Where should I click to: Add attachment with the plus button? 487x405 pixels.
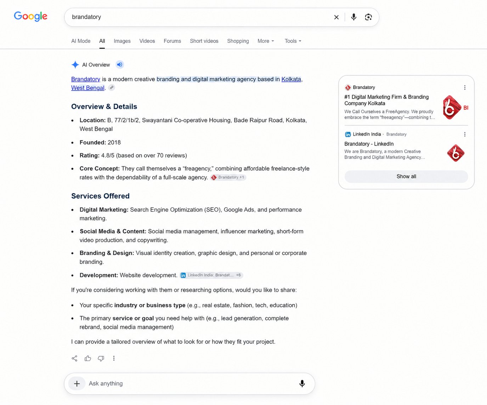(77, 383)
